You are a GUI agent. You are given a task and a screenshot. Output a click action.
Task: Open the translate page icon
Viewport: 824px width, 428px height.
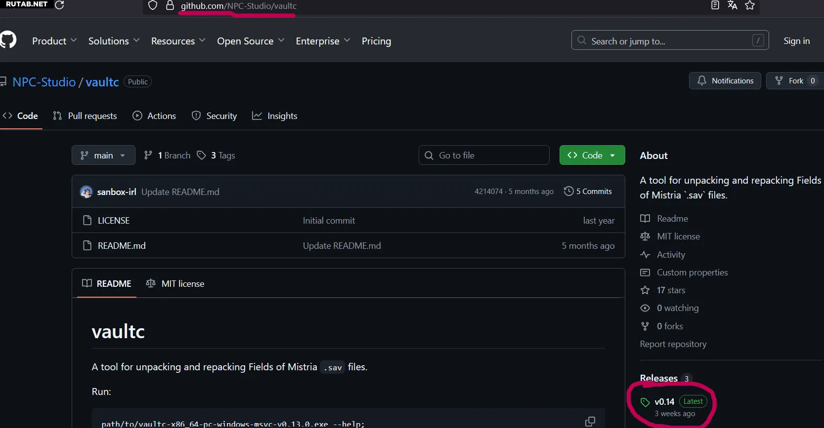tap(732, 5)
